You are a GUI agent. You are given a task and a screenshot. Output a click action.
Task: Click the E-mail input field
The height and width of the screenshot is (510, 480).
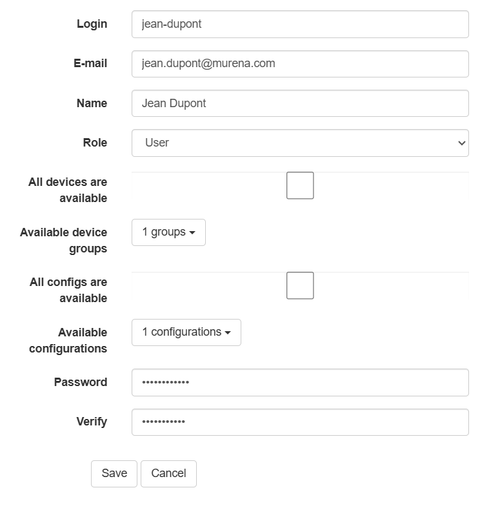pos(300,64)
